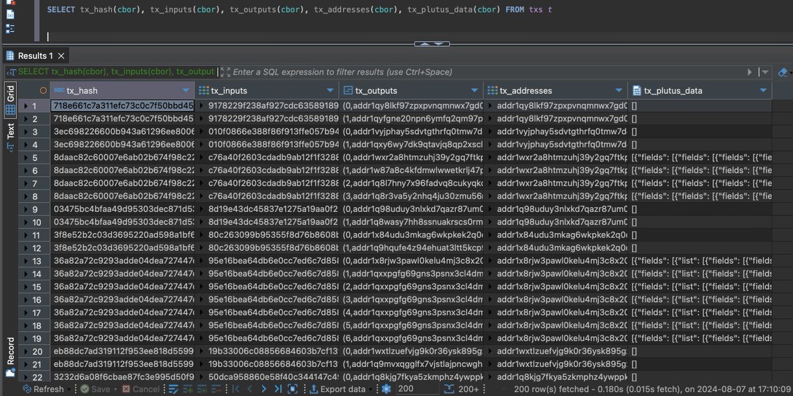Switch to Grid view side tab
This screenshot has width=793, height=396.
point(11,101)
